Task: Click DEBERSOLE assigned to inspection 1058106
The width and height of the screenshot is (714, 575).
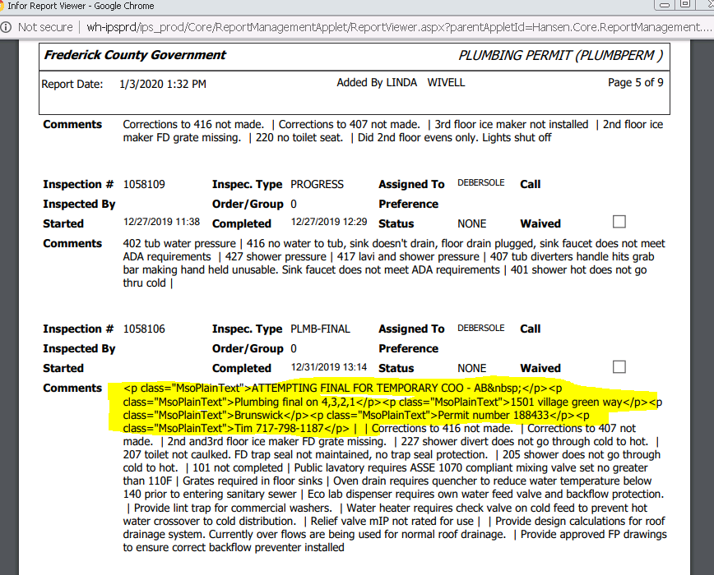Action: coord(481,329)
